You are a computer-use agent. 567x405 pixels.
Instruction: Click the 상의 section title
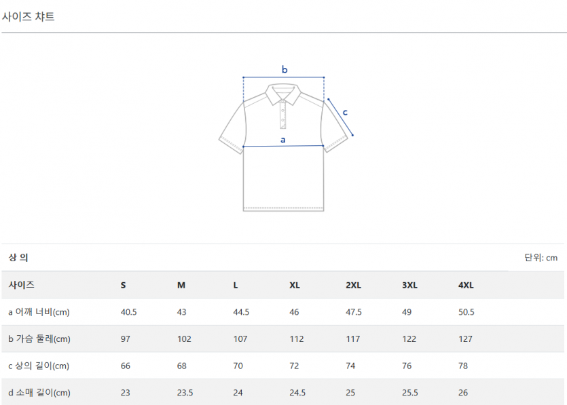[x=18, y=258]
